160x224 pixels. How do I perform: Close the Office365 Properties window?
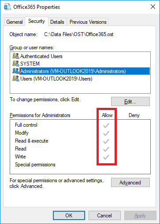[153, 7]
